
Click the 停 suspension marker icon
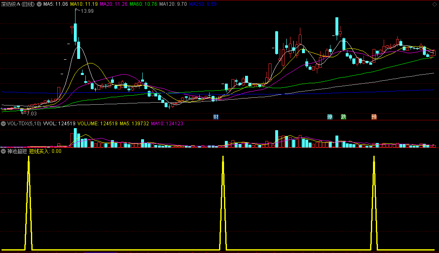click(330, 117)
